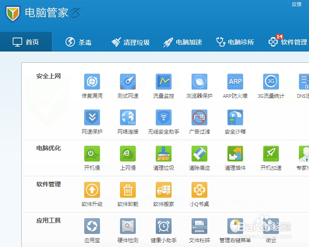Open 硬件检测 hardware detection
Image resolution: width=309 pixels, height=247 pixels.
pyautogui.click(x=128, y=226)
